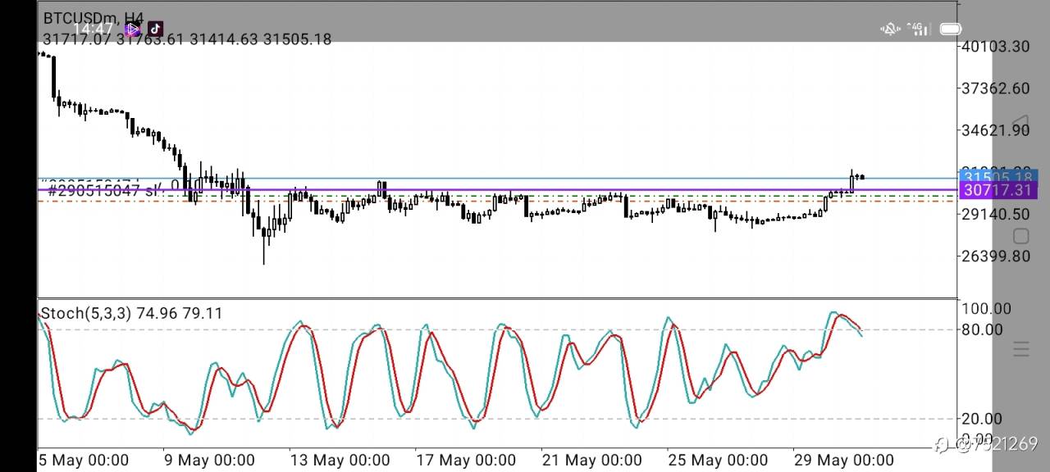Click the 40103.30 price scale label
1050x472 pixels.
[996, 46]
